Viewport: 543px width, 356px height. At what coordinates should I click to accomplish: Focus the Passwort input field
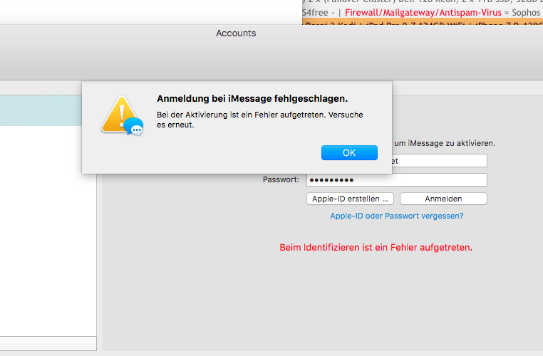click(396, 180)
